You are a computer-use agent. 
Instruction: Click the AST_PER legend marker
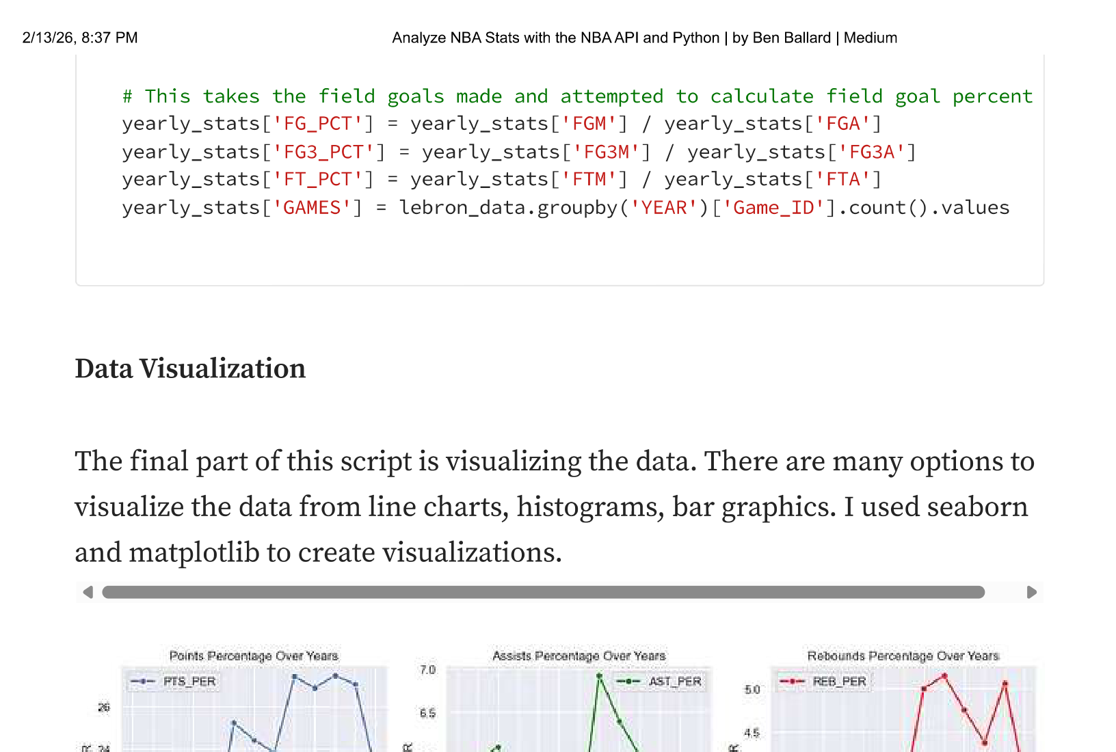(x=628, y=682)
